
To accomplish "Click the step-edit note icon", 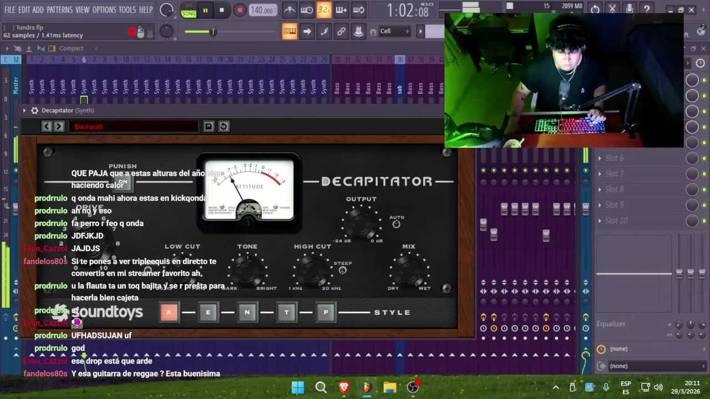I will tap(324, 32).
